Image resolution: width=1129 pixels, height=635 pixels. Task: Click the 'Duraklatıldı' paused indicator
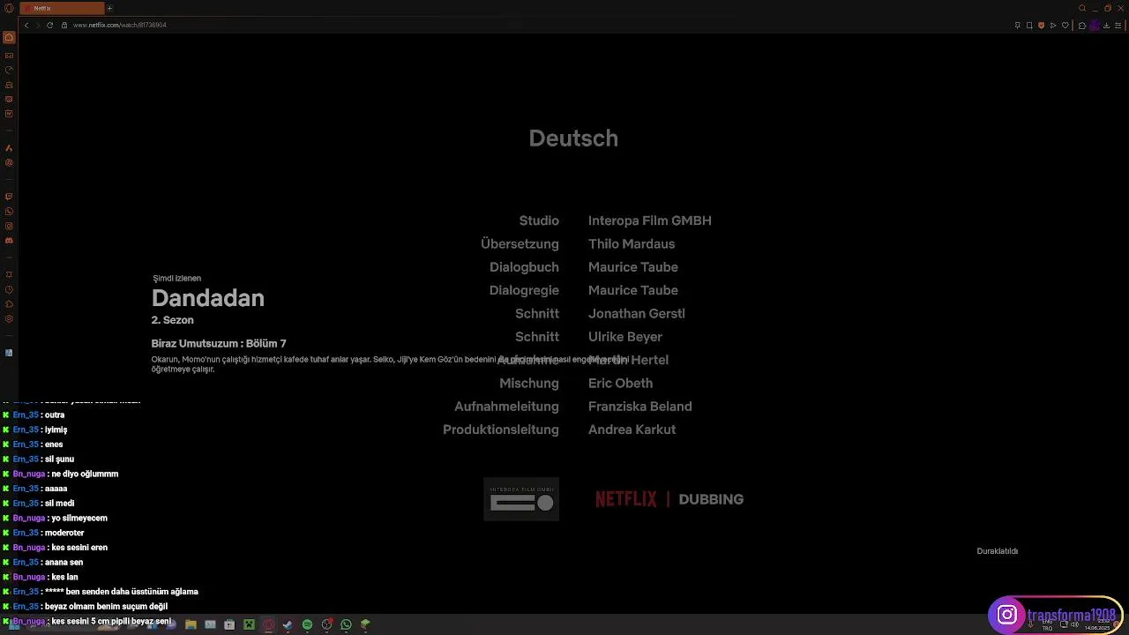click(998, 551)
